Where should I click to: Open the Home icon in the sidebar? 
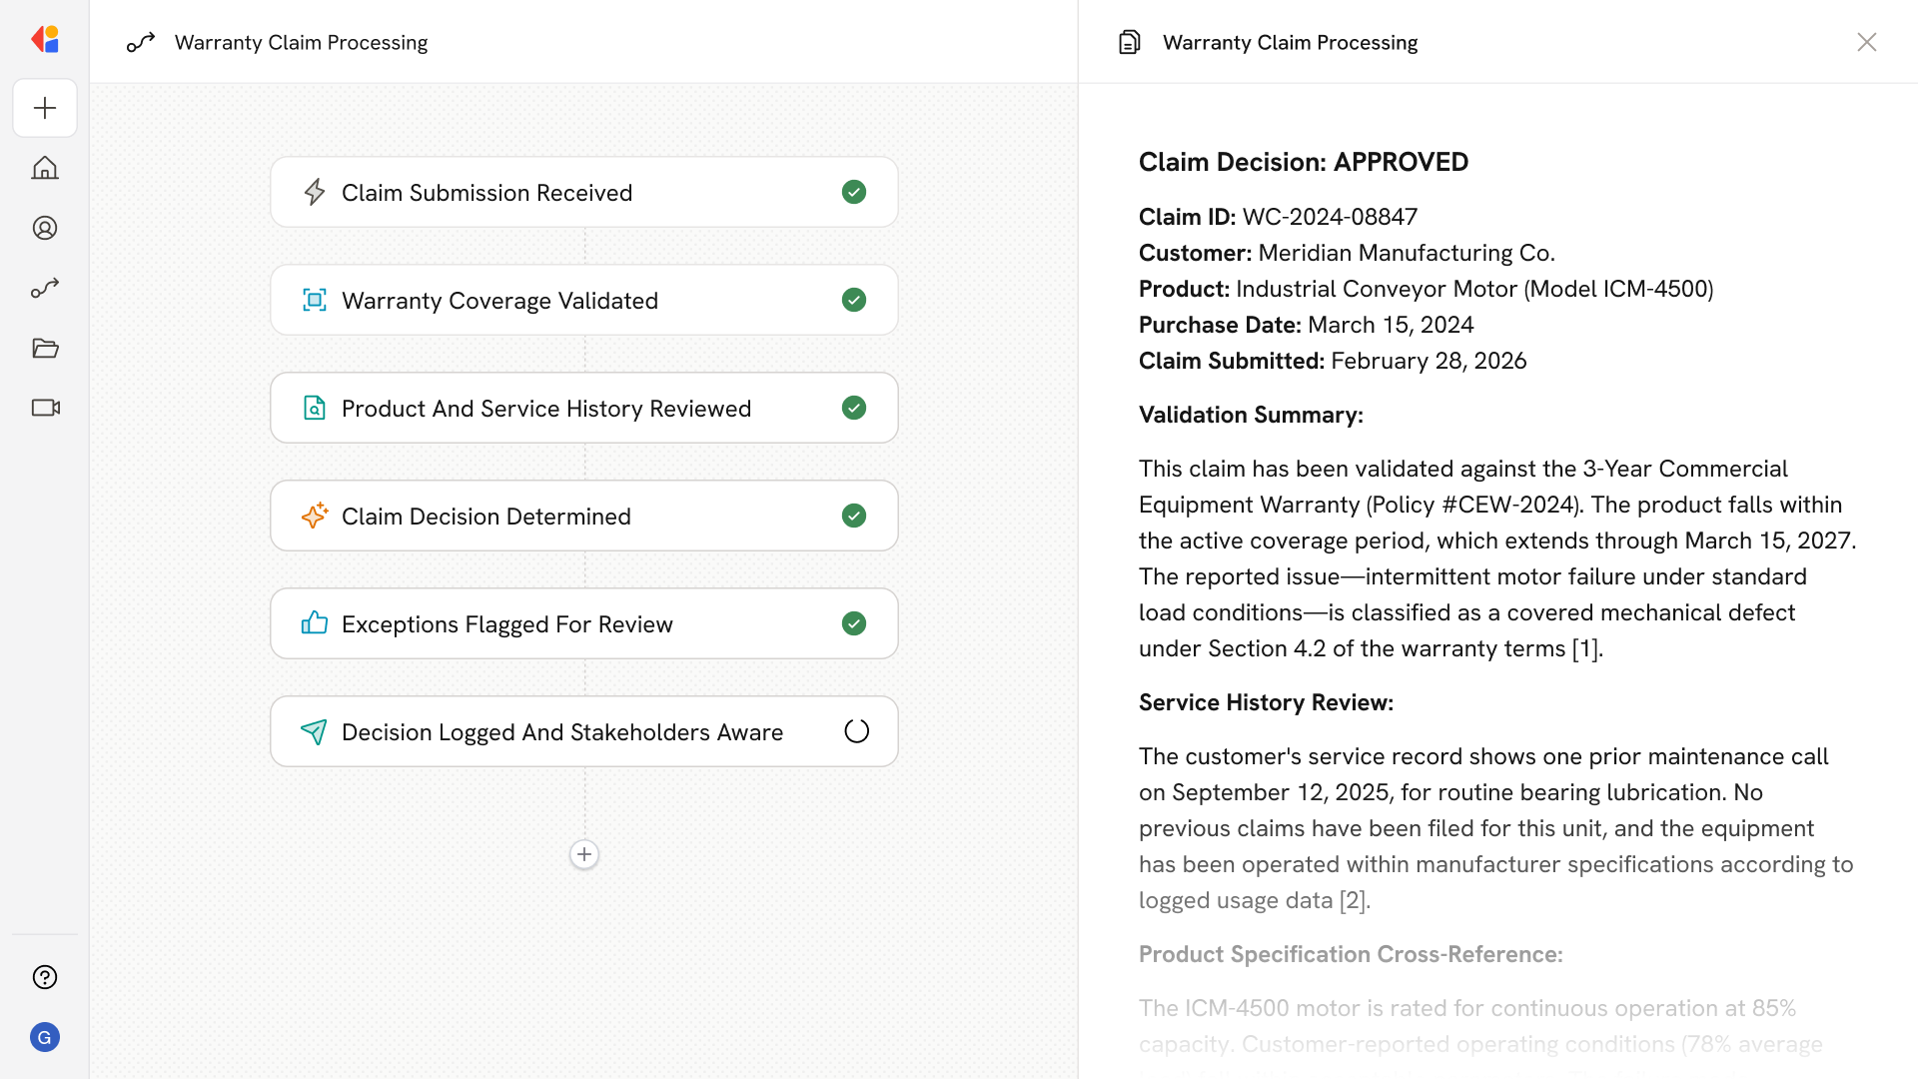tap(45, 168)
